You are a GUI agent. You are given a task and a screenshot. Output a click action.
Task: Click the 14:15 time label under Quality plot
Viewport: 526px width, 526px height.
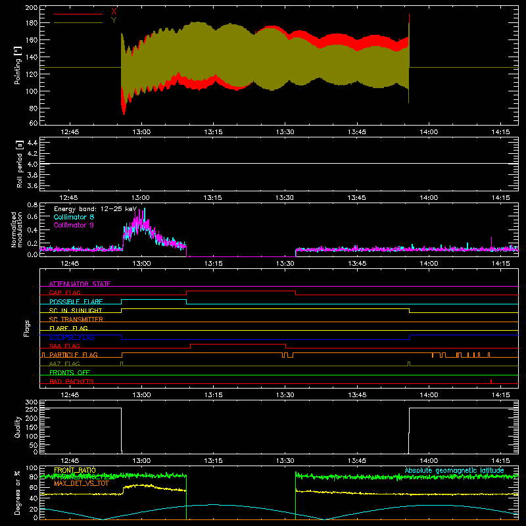[x=500, y=461]
